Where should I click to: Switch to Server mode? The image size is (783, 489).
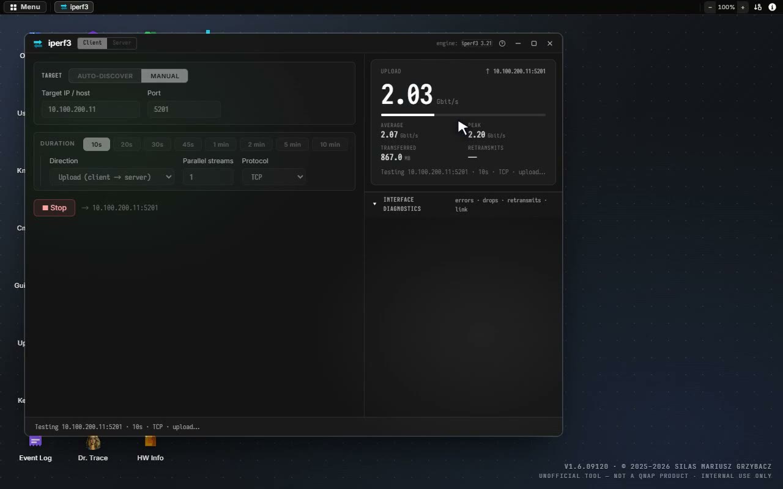coord(122,43)
